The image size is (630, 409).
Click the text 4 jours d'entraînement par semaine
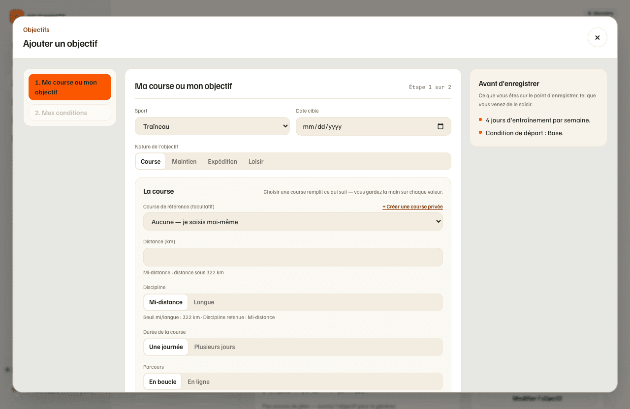[538, 120]
